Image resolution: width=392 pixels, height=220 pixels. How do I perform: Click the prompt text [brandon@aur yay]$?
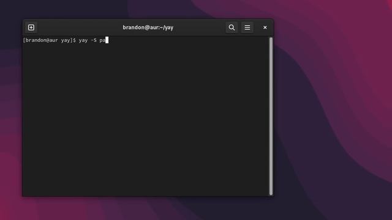(x=49, y=40)
